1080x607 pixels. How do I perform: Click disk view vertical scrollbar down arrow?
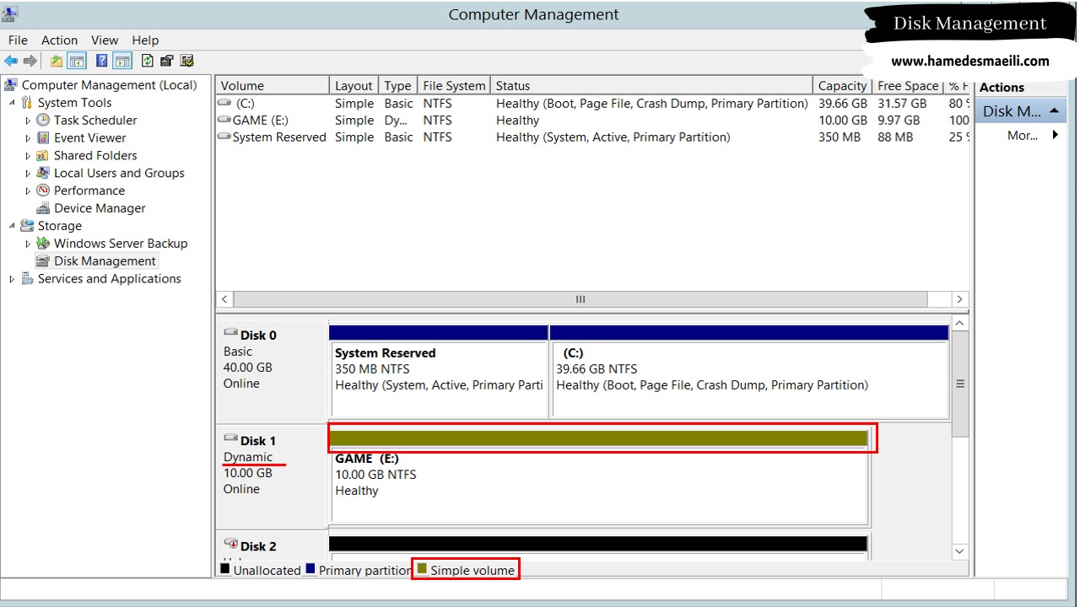point(959,551)
